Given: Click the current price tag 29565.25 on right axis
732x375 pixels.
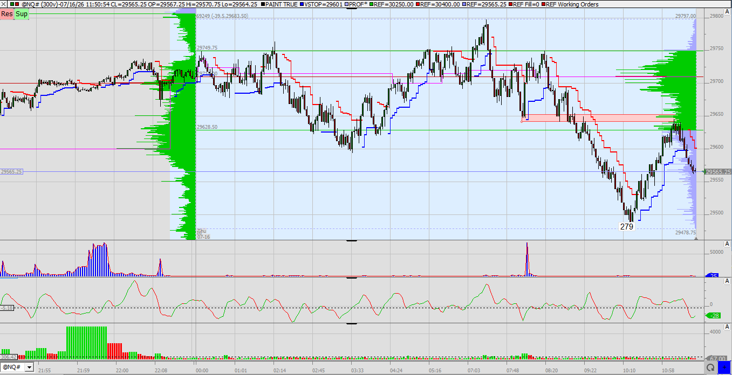Looking at the screenshot, I should click(x=718, y=172).
